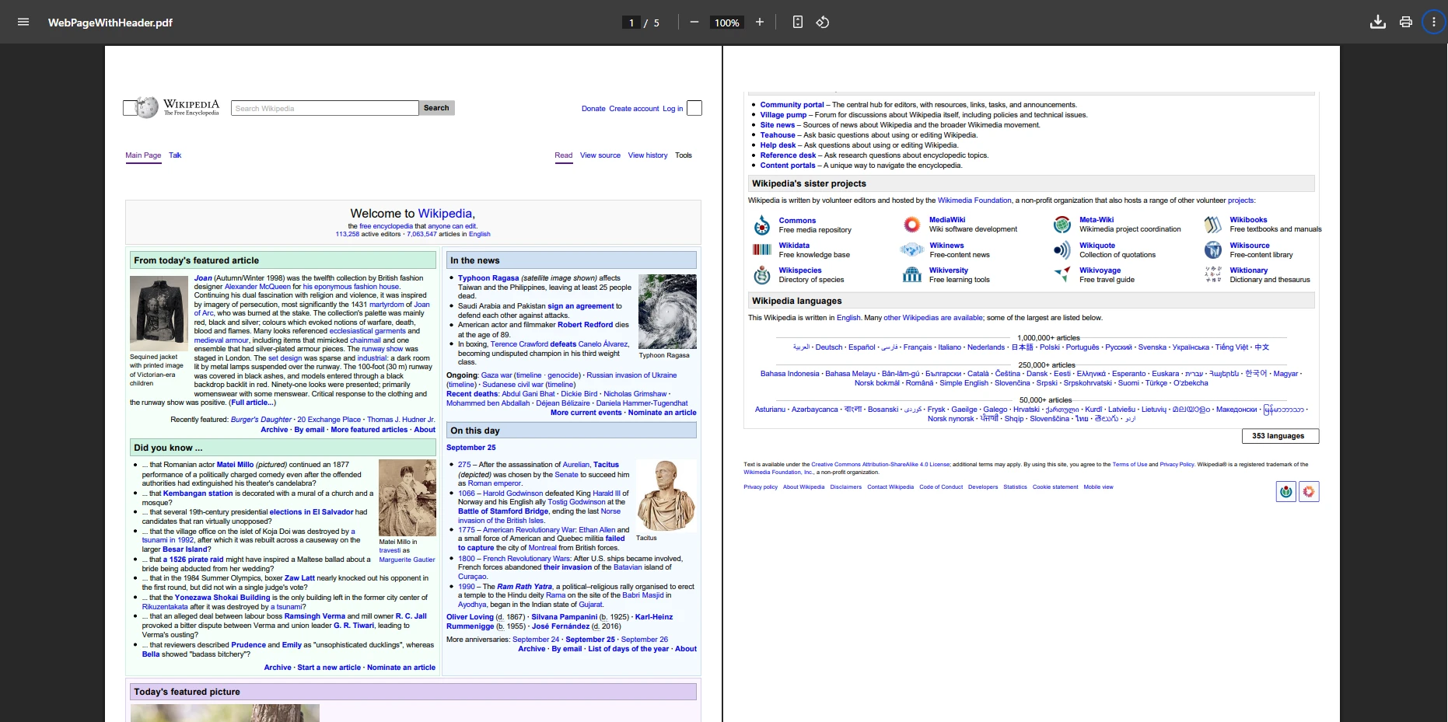Screen dimensions: 1448x722
Task: Click the Wikivoyage project icon
Action: pos(1062,274)
